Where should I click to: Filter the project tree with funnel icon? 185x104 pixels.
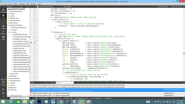(x=22, y=7)
